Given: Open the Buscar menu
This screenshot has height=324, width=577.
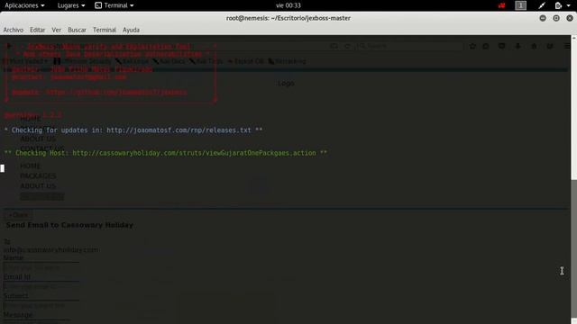Looking at the screenshot, I should [x=77, y=30].
